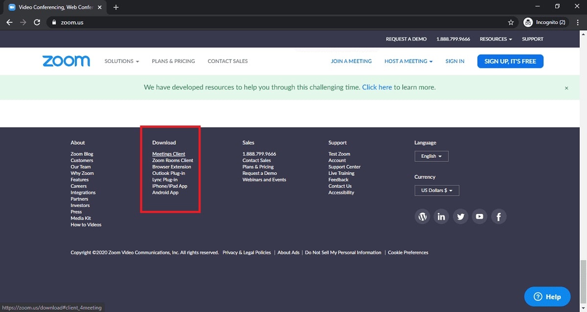The width and height of the screenshot is (587, 312).
Task: Expand the Host a Meeting dropdown
Action: pyautogui.click(x=408, y=61)
